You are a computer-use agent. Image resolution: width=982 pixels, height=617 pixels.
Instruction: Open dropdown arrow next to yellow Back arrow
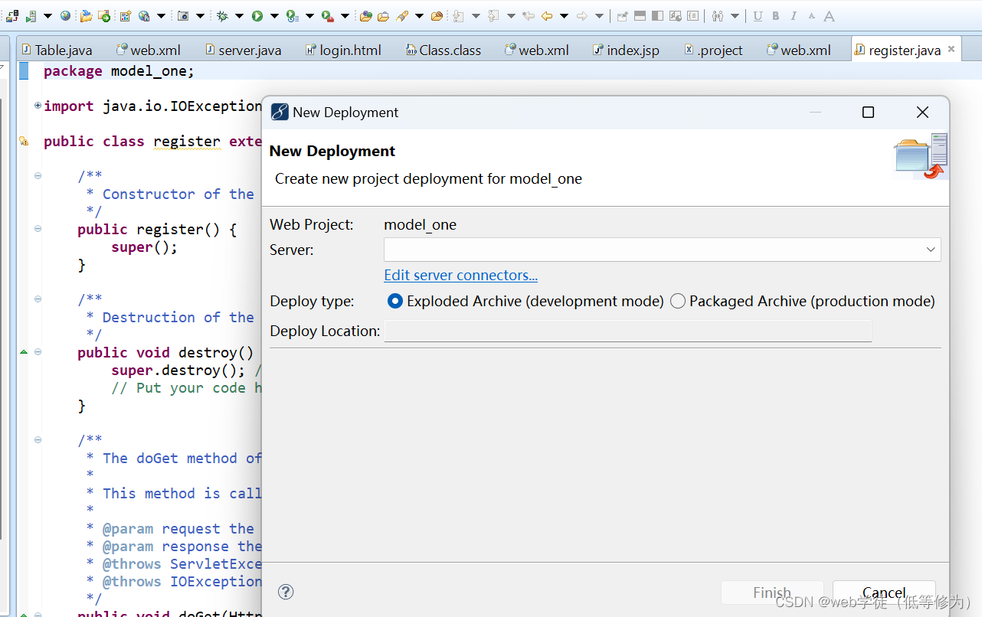click(564, 16)
